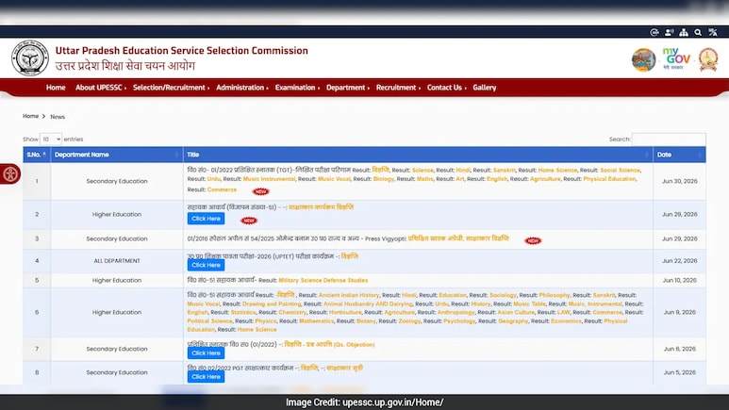Open the Show entries count dropdown
729x410 pixels.
point(51,139)
